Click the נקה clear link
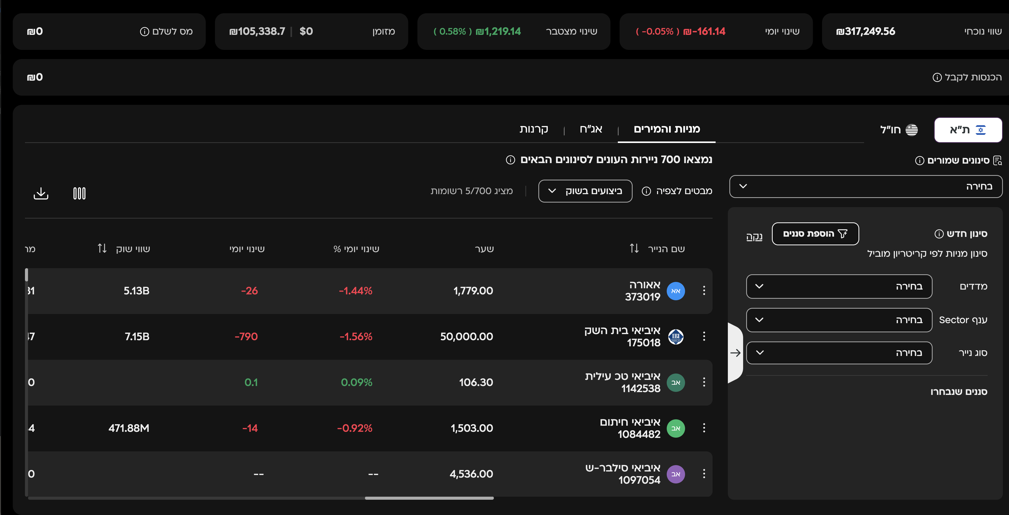1009x515 pixels. (754, 236)
